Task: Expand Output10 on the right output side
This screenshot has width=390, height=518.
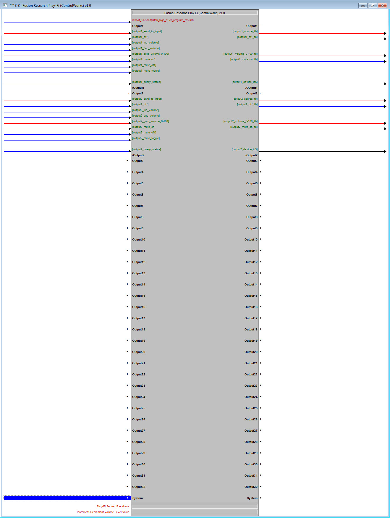Action: click(x=260, y=239)
